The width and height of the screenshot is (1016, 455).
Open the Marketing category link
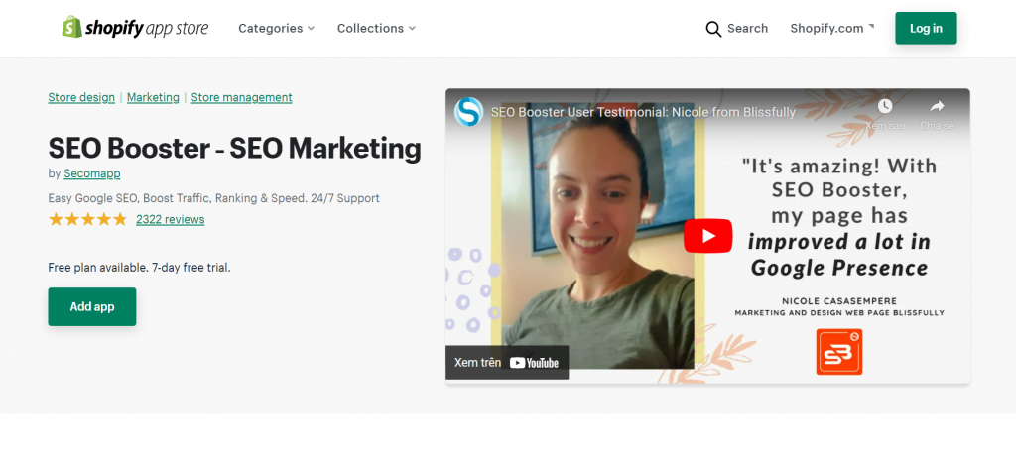coord(153,98)
